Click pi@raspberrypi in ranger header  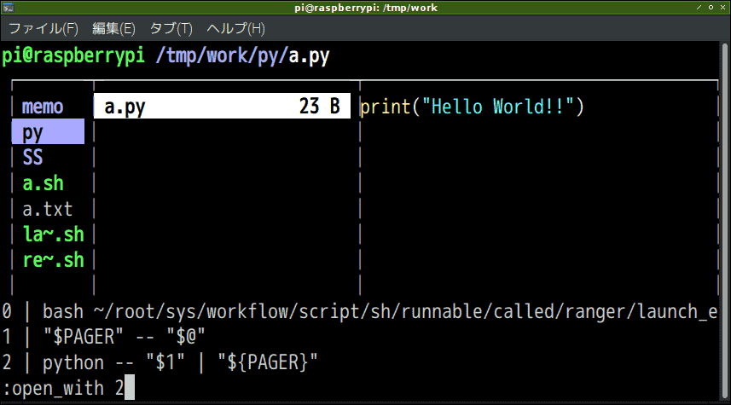73,56
